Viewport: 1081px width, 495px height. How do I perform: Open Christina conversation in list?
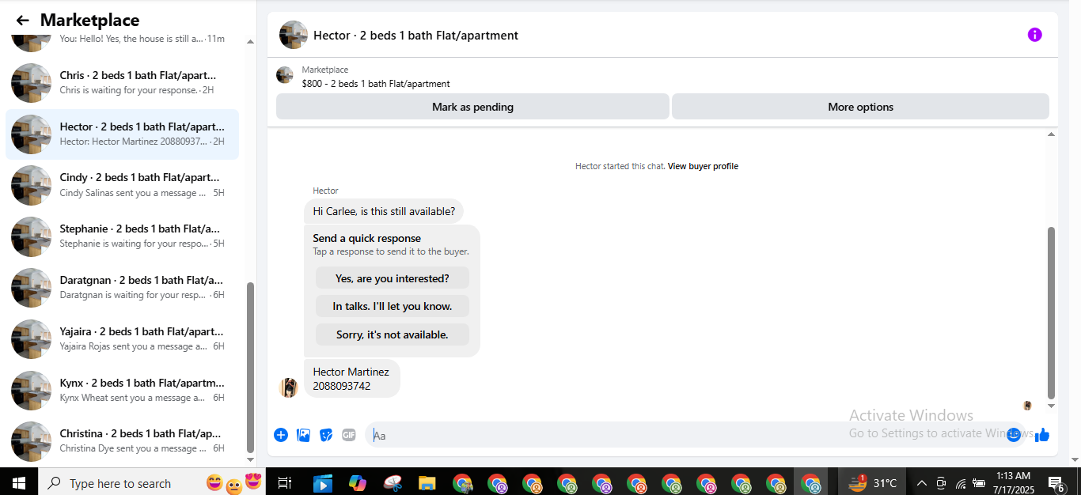122,441
